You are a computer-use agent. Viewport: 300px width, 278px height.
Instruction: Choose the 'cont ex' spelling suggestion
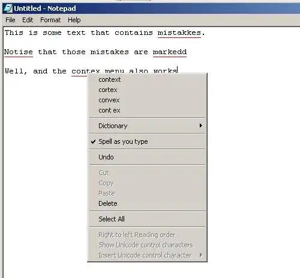tap(147, 110)
